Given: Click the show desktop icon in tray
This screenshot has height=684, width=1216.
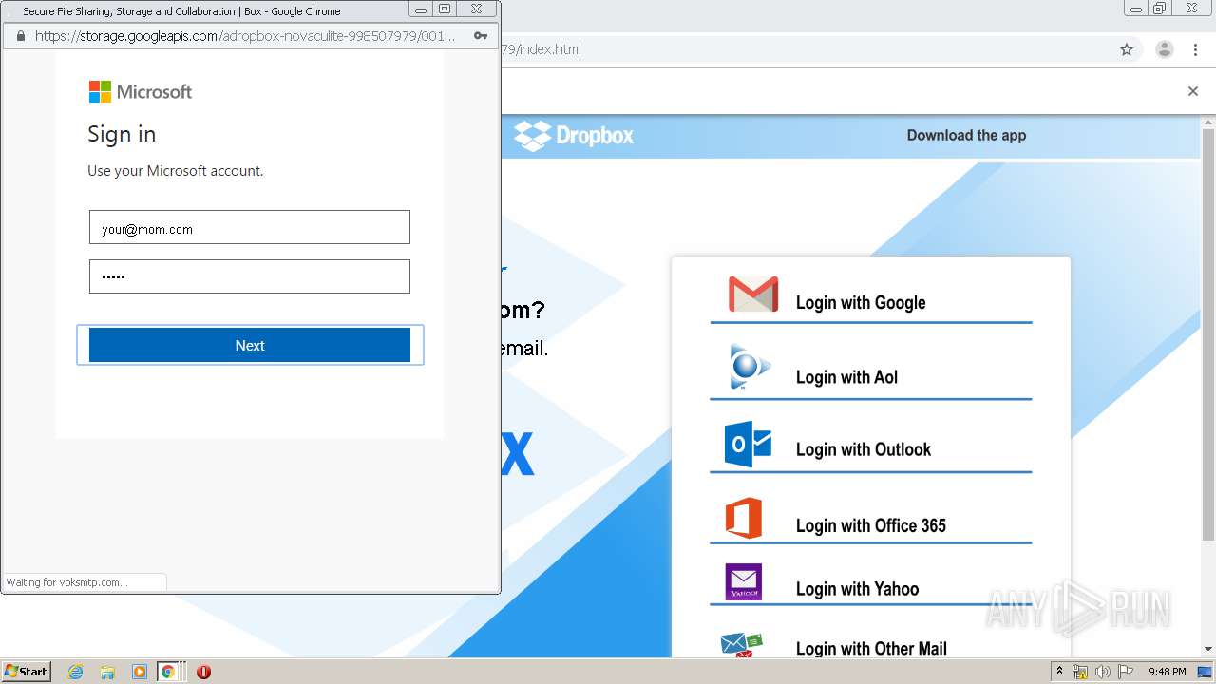Looking at the screenshot, I should [x=1205, y=672].
